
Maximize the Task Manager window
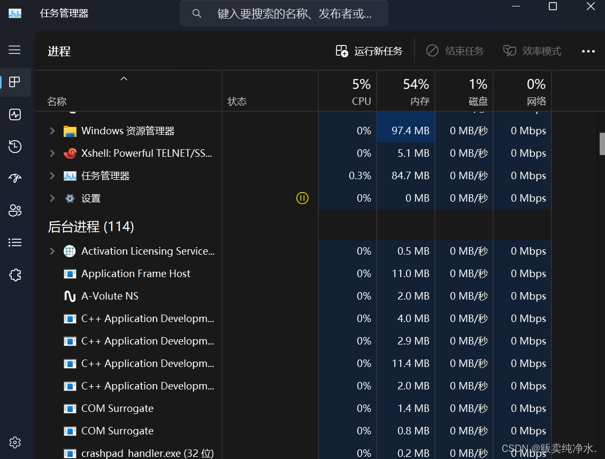point(553,6)
